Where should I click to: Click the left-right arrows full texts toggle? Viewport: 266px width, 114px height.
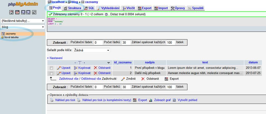coord(80,63)
